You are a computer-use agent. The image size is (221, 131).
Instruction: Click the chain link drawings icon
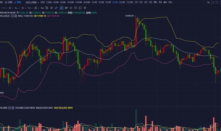pyautogui.click(x=66, y=8)
